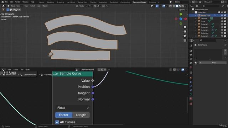The width and height of the screenshot is (228, 128).
Task: Open the Object Mode dropdown
Action: click(15, 6)
